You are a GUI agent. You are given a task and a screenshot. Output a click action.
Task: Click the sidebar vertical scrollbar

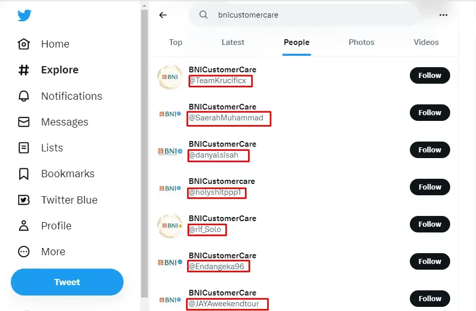145,155
